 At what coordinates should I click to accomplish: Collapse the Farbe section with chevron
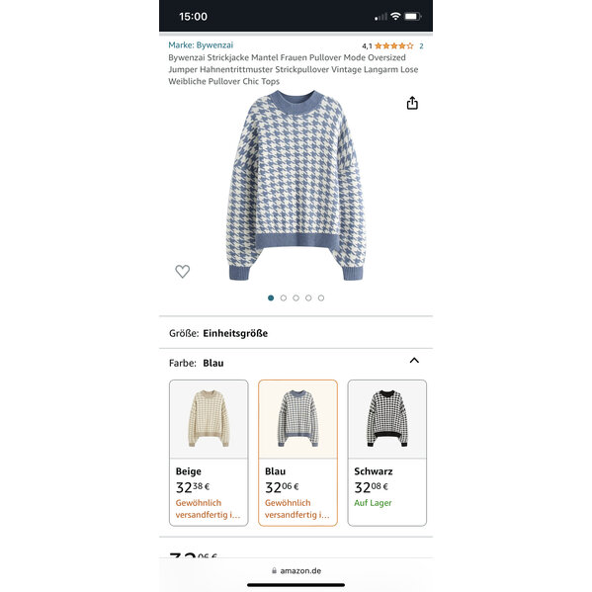pyautogui.click(x=414, y=361)
